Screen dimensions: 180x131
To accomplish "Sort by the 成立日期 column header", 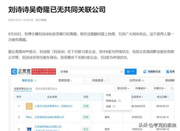I will (163, 97).
